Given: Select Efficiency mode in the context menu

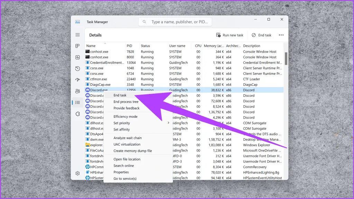Looking at the screenshot, I should 125,117.
